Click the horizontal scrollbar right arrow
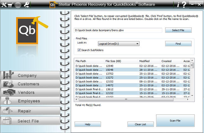204x133 pixels. 188,100
